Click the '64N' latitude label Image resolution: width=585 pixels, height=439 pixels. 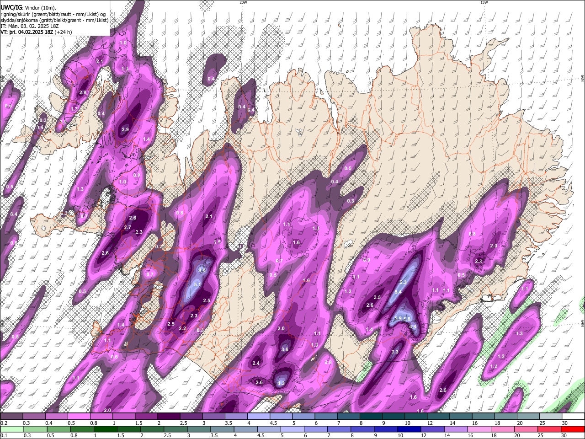(x=583, y=322)
